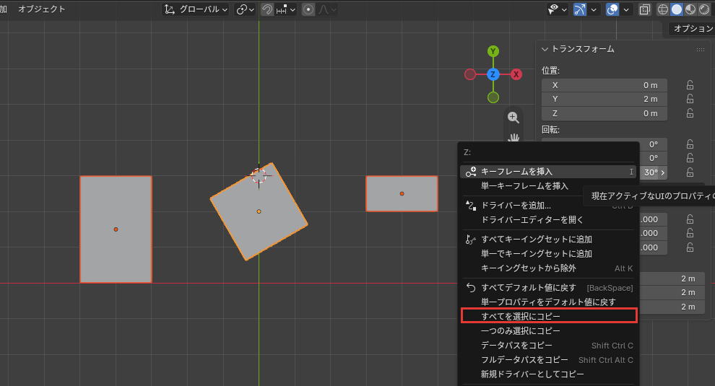Click the トランスフォーム panel drag handle dots
715x386 pixels.
click(701, 50)
